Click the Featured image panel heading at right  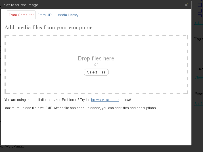198,94
